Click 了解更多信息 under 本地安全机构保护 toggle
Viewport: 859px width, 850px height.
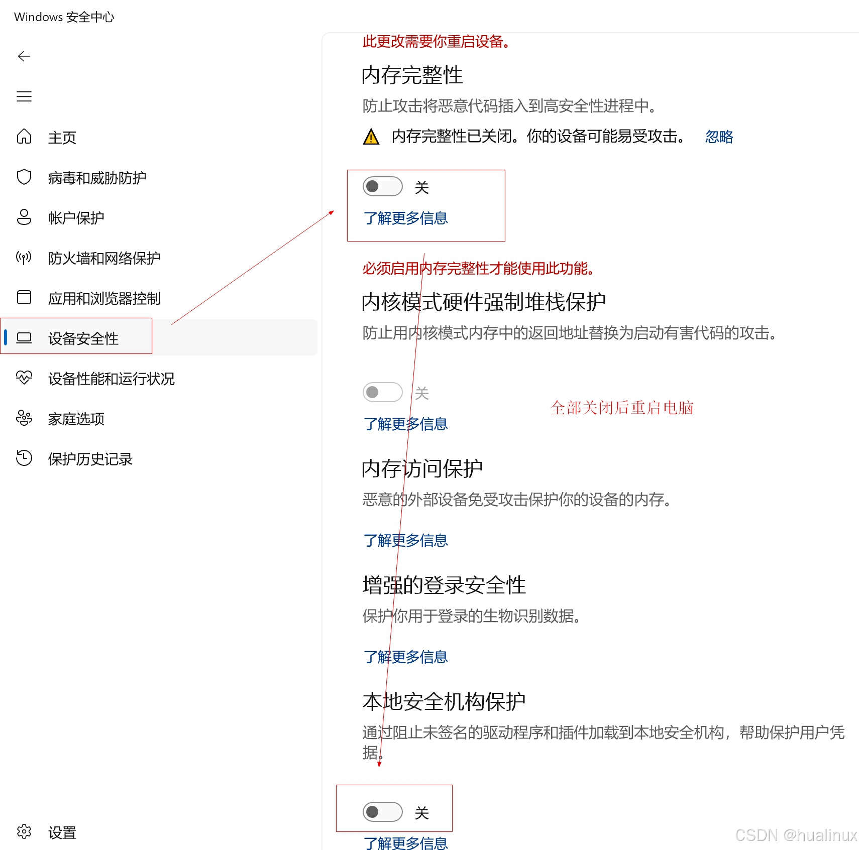405,843
